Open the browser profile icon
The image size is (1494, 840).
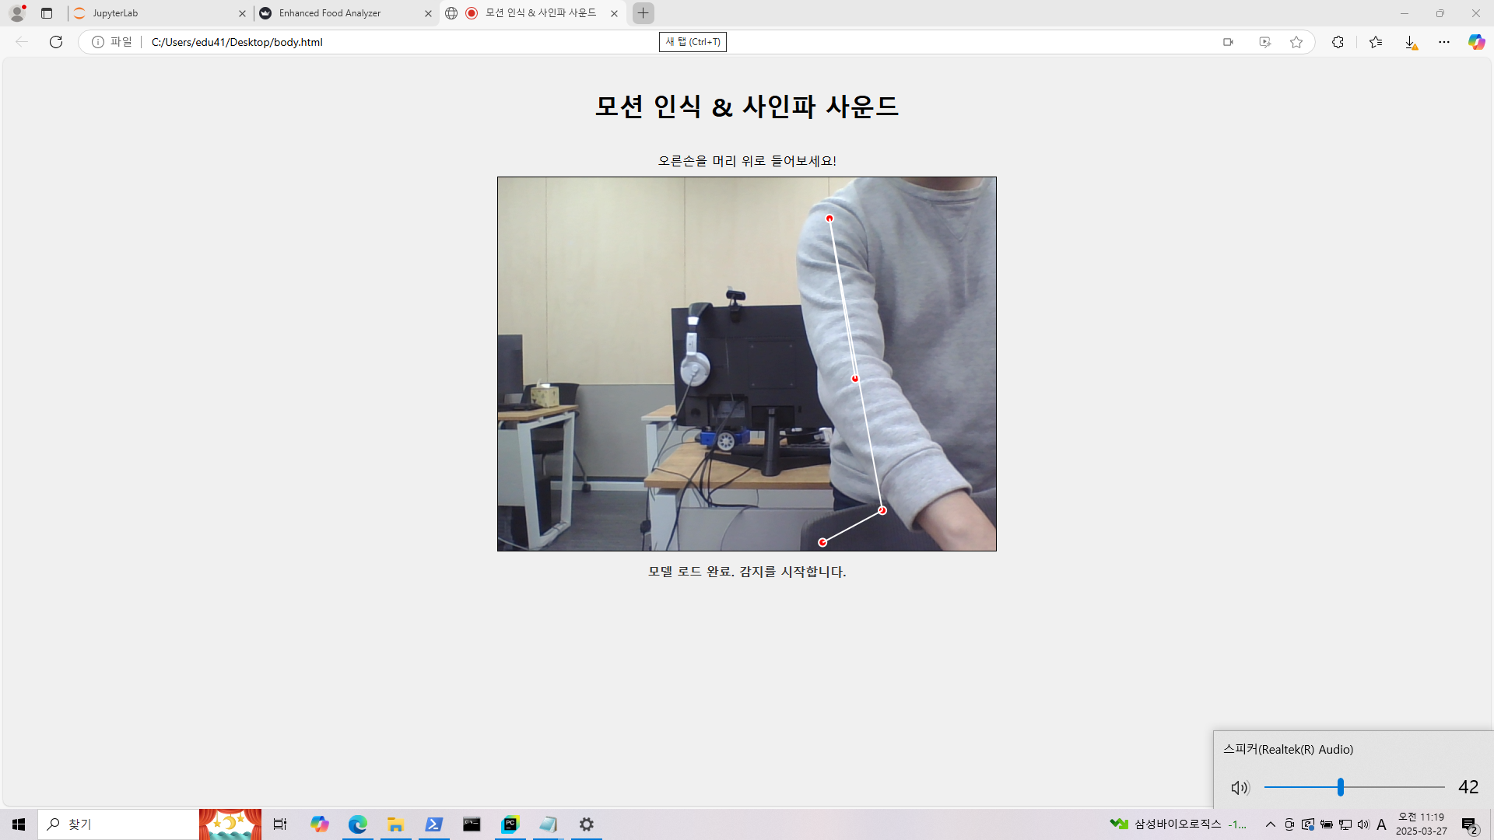pos(17,13)
